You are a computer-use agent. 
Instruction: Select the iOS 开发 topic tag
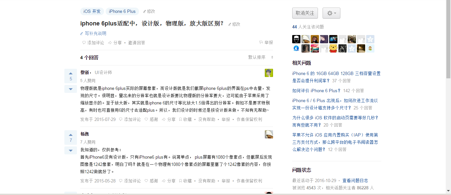tap(92, 11)
